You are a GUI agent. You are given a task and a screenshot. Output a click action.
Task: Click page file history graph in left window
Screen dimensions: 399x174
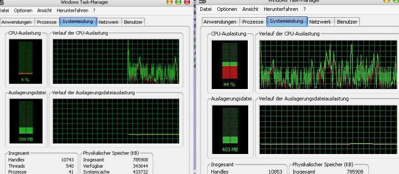pyautogui.click(x=116, y=121)
